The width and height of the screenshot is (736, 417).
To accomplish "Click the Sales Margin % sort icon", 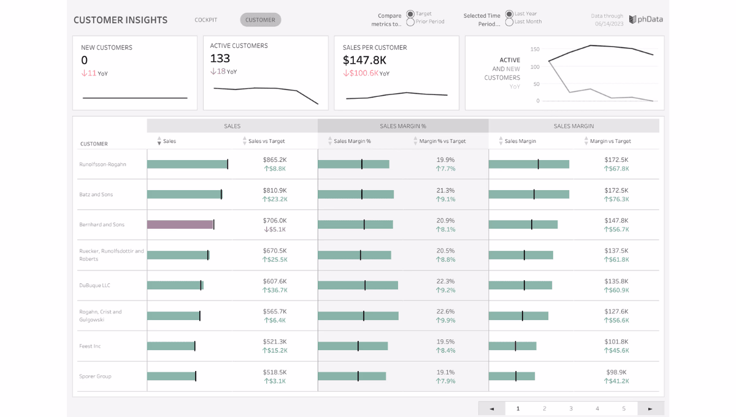I will 330,141.
